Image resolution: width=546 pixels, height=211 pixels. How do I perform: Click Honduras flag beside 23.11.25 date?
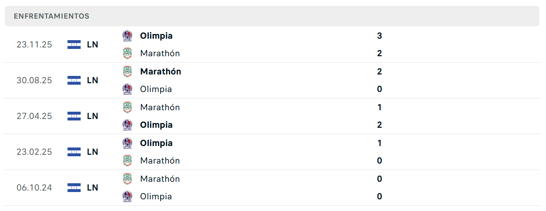pos(74,45)
